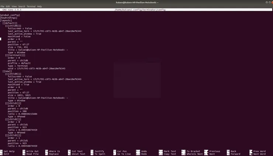Click the line 'order = 1'
273x156 pixels.
click(x=14, y=138)
